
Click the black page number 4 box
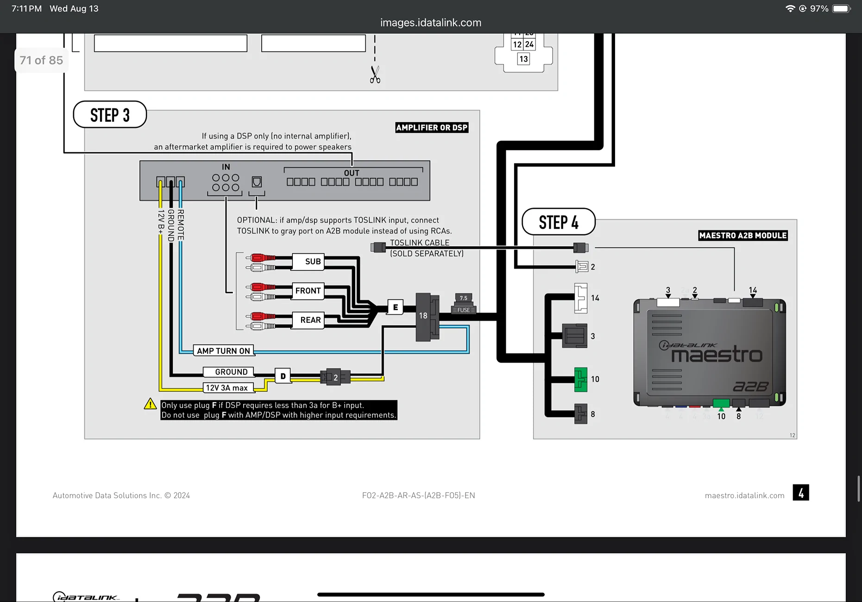tap(801, 492)
